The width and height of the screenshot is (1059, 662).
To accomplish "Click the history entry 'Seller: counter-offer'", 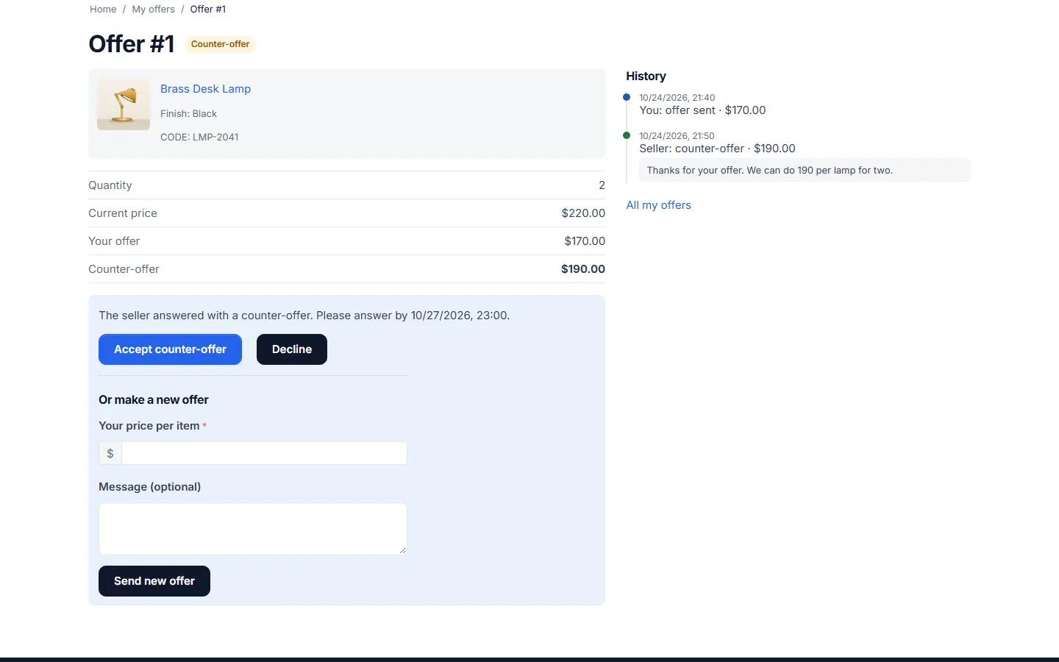I will [x=717, y=149].
